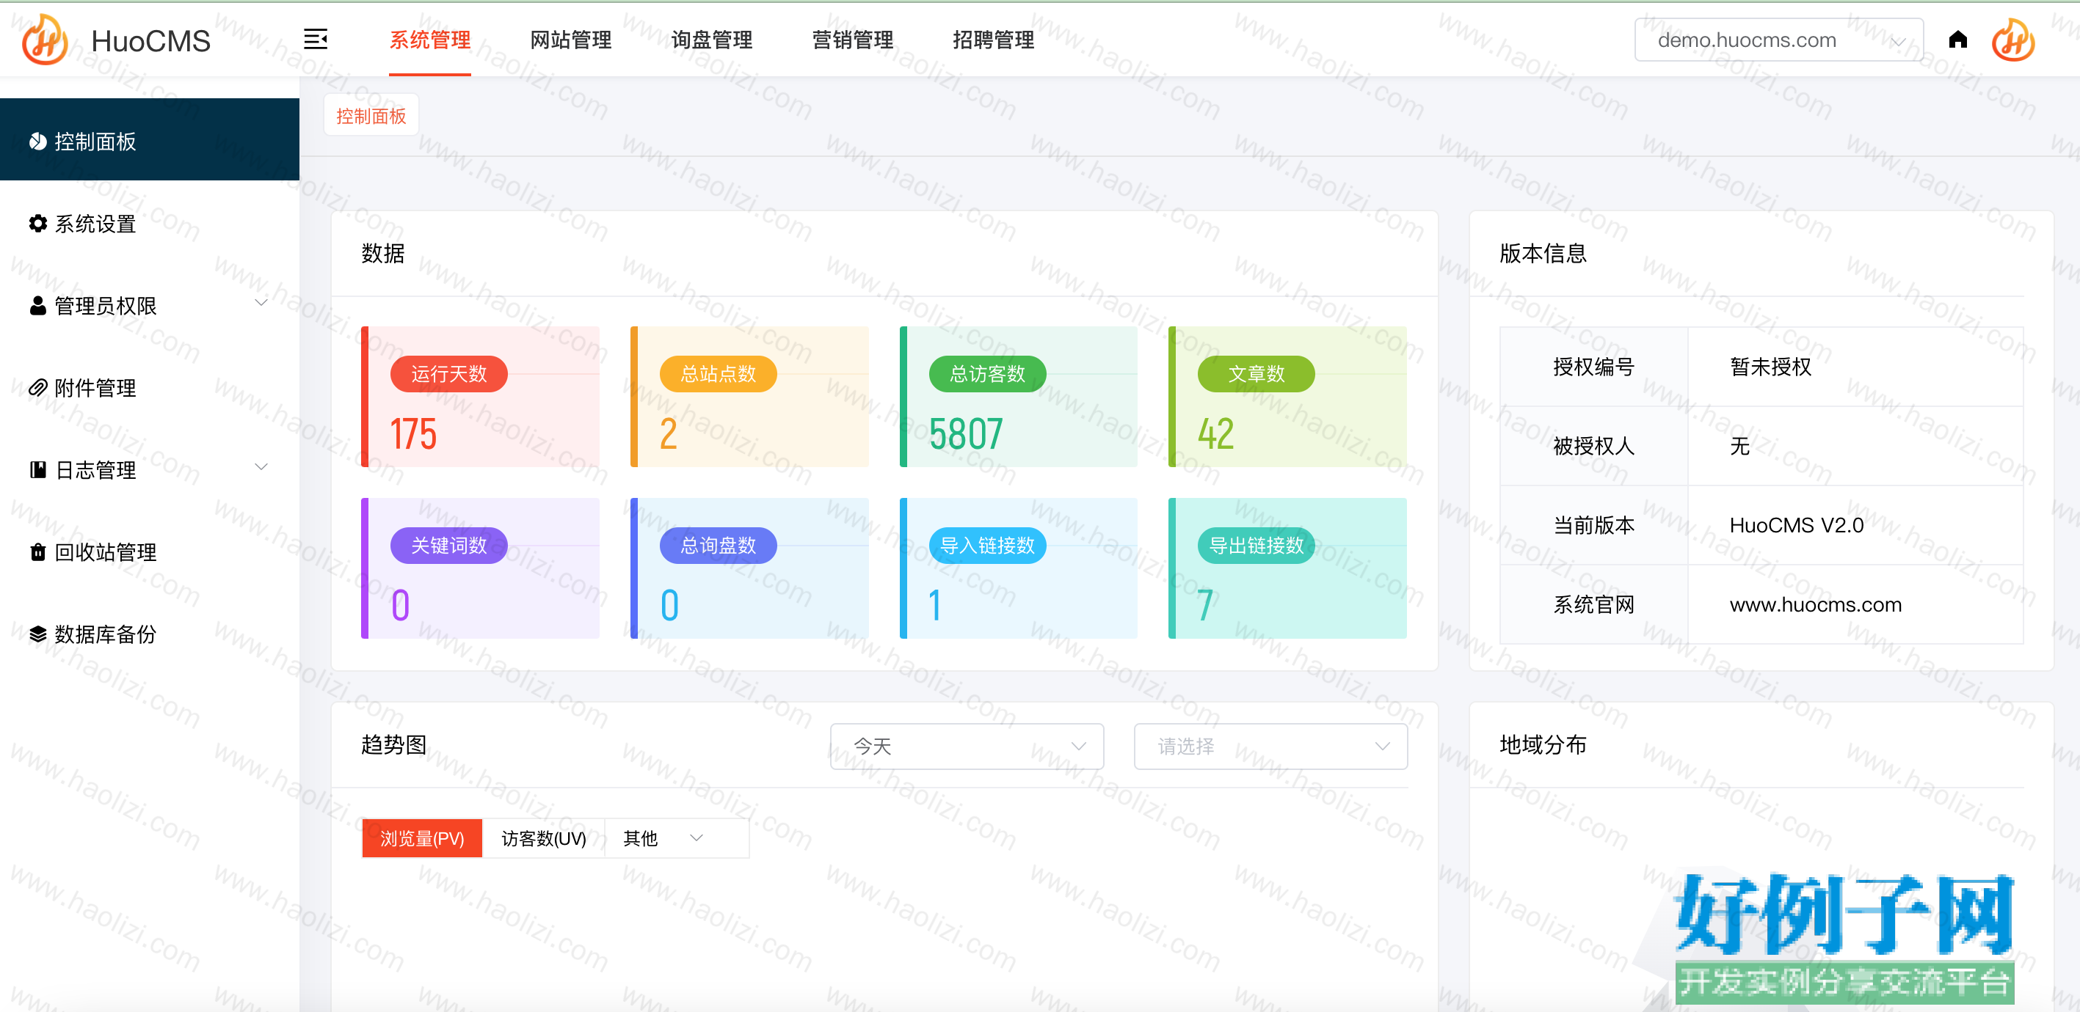Click the 数据库备份 layers icon
The width and height of the screenshot is (2080, 1012).
click(38, 634)
